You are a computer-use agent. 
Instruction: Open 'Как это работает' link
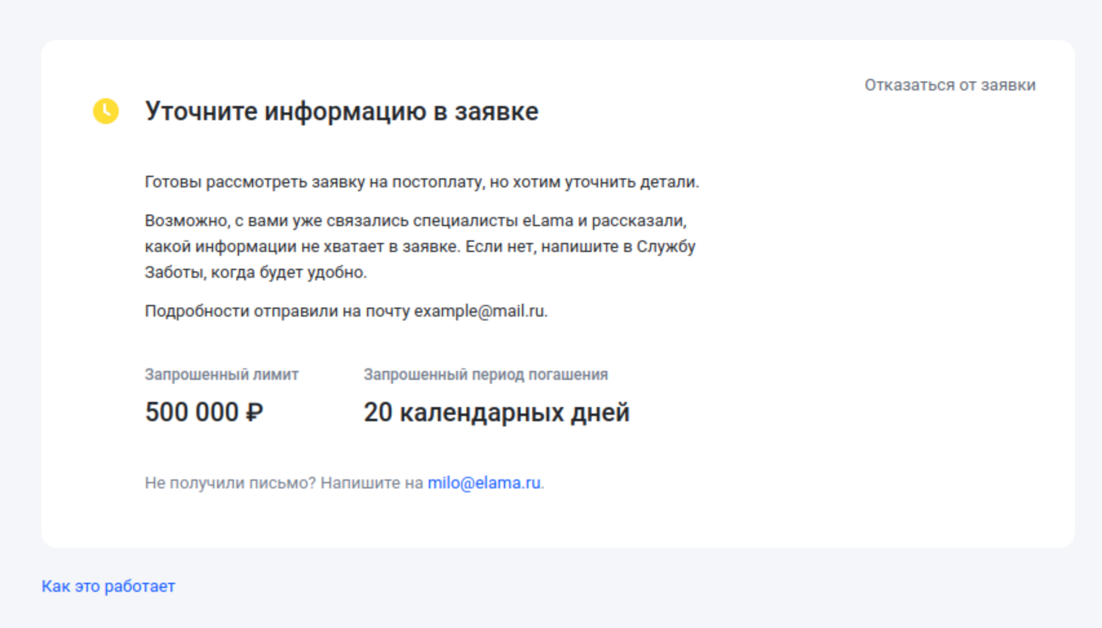[109, 586]
